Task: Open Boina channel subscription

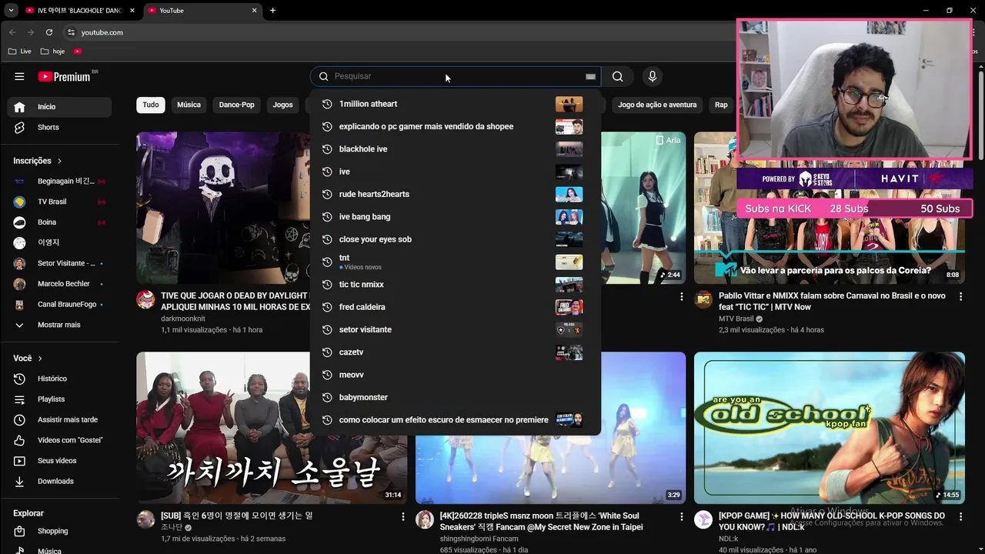Action: 59,222
